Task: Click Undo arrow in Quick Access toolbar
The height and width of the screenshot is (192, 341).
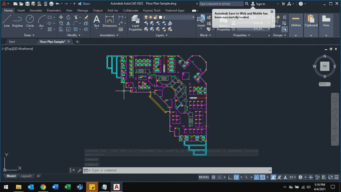Action: [58, 4]
